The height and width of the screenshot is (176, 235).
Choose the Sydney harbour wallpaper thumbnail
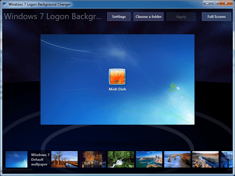(149, 159)
